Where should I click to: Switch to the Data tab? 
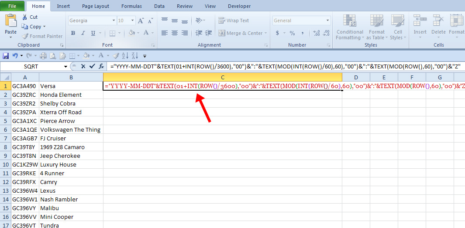tap(159, 6)
